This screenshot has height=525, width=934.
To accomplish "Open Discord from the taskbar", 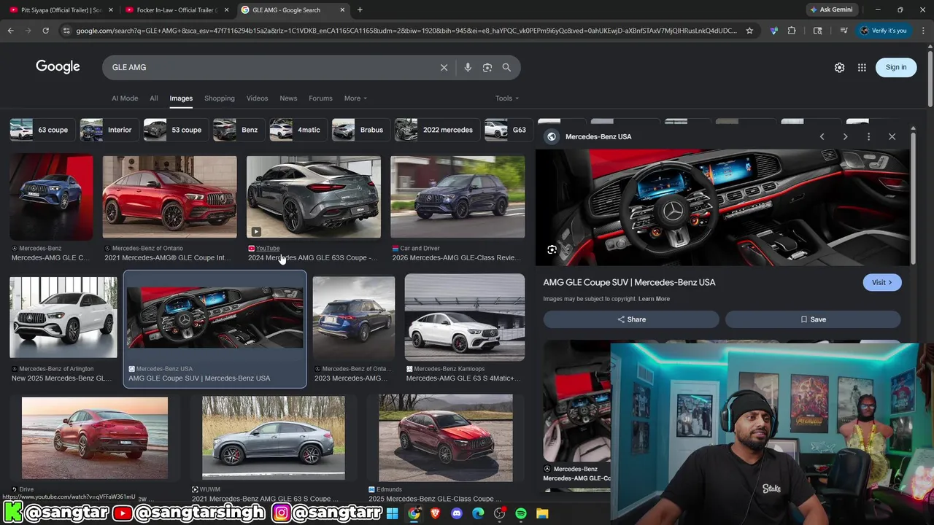I will (457, 513).
